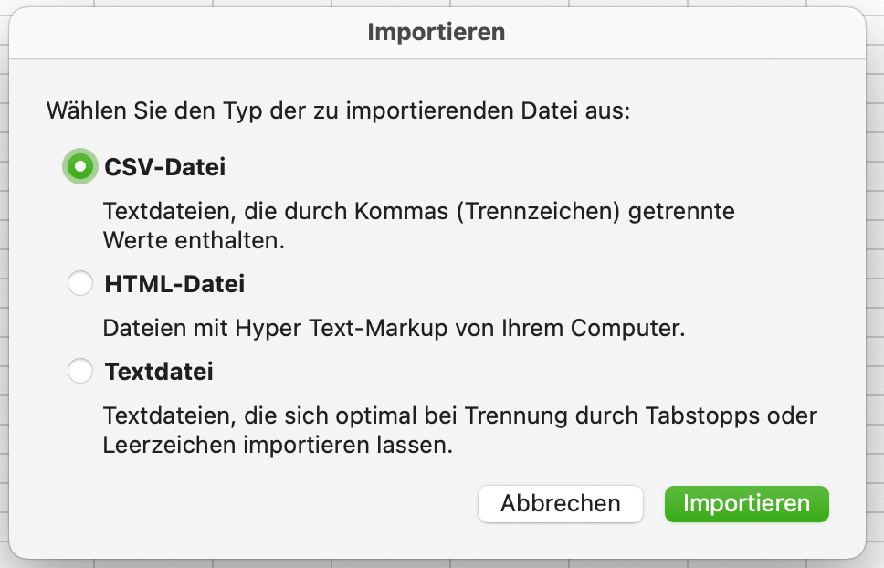Click empty dialog area left of Abbrechen
Screen dimensions: 884x568
click(x=254, y=504)
